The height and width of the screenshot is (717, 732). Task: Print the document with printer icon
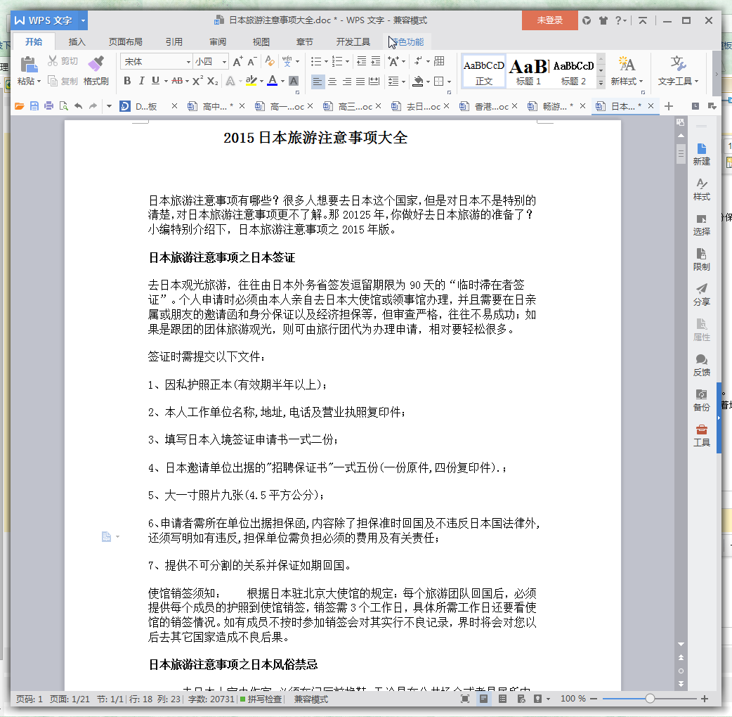[48, 106]
